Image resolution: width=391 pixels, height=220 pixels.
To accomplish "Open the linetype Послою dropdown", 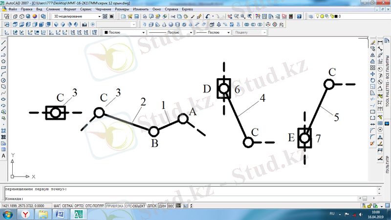I will (191, 32).
